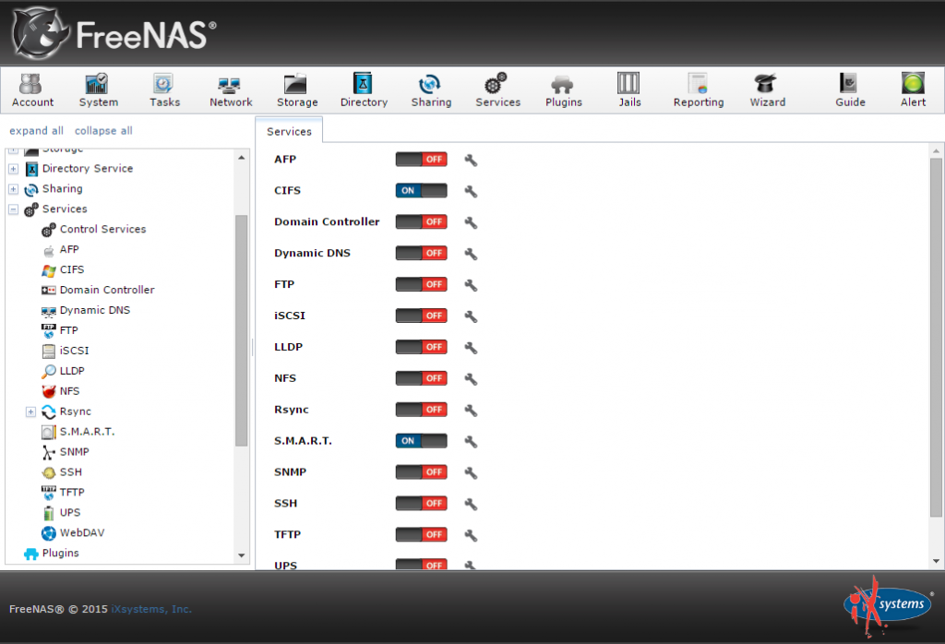
Task: Open the Reporting section
Action: click(698, 89)
